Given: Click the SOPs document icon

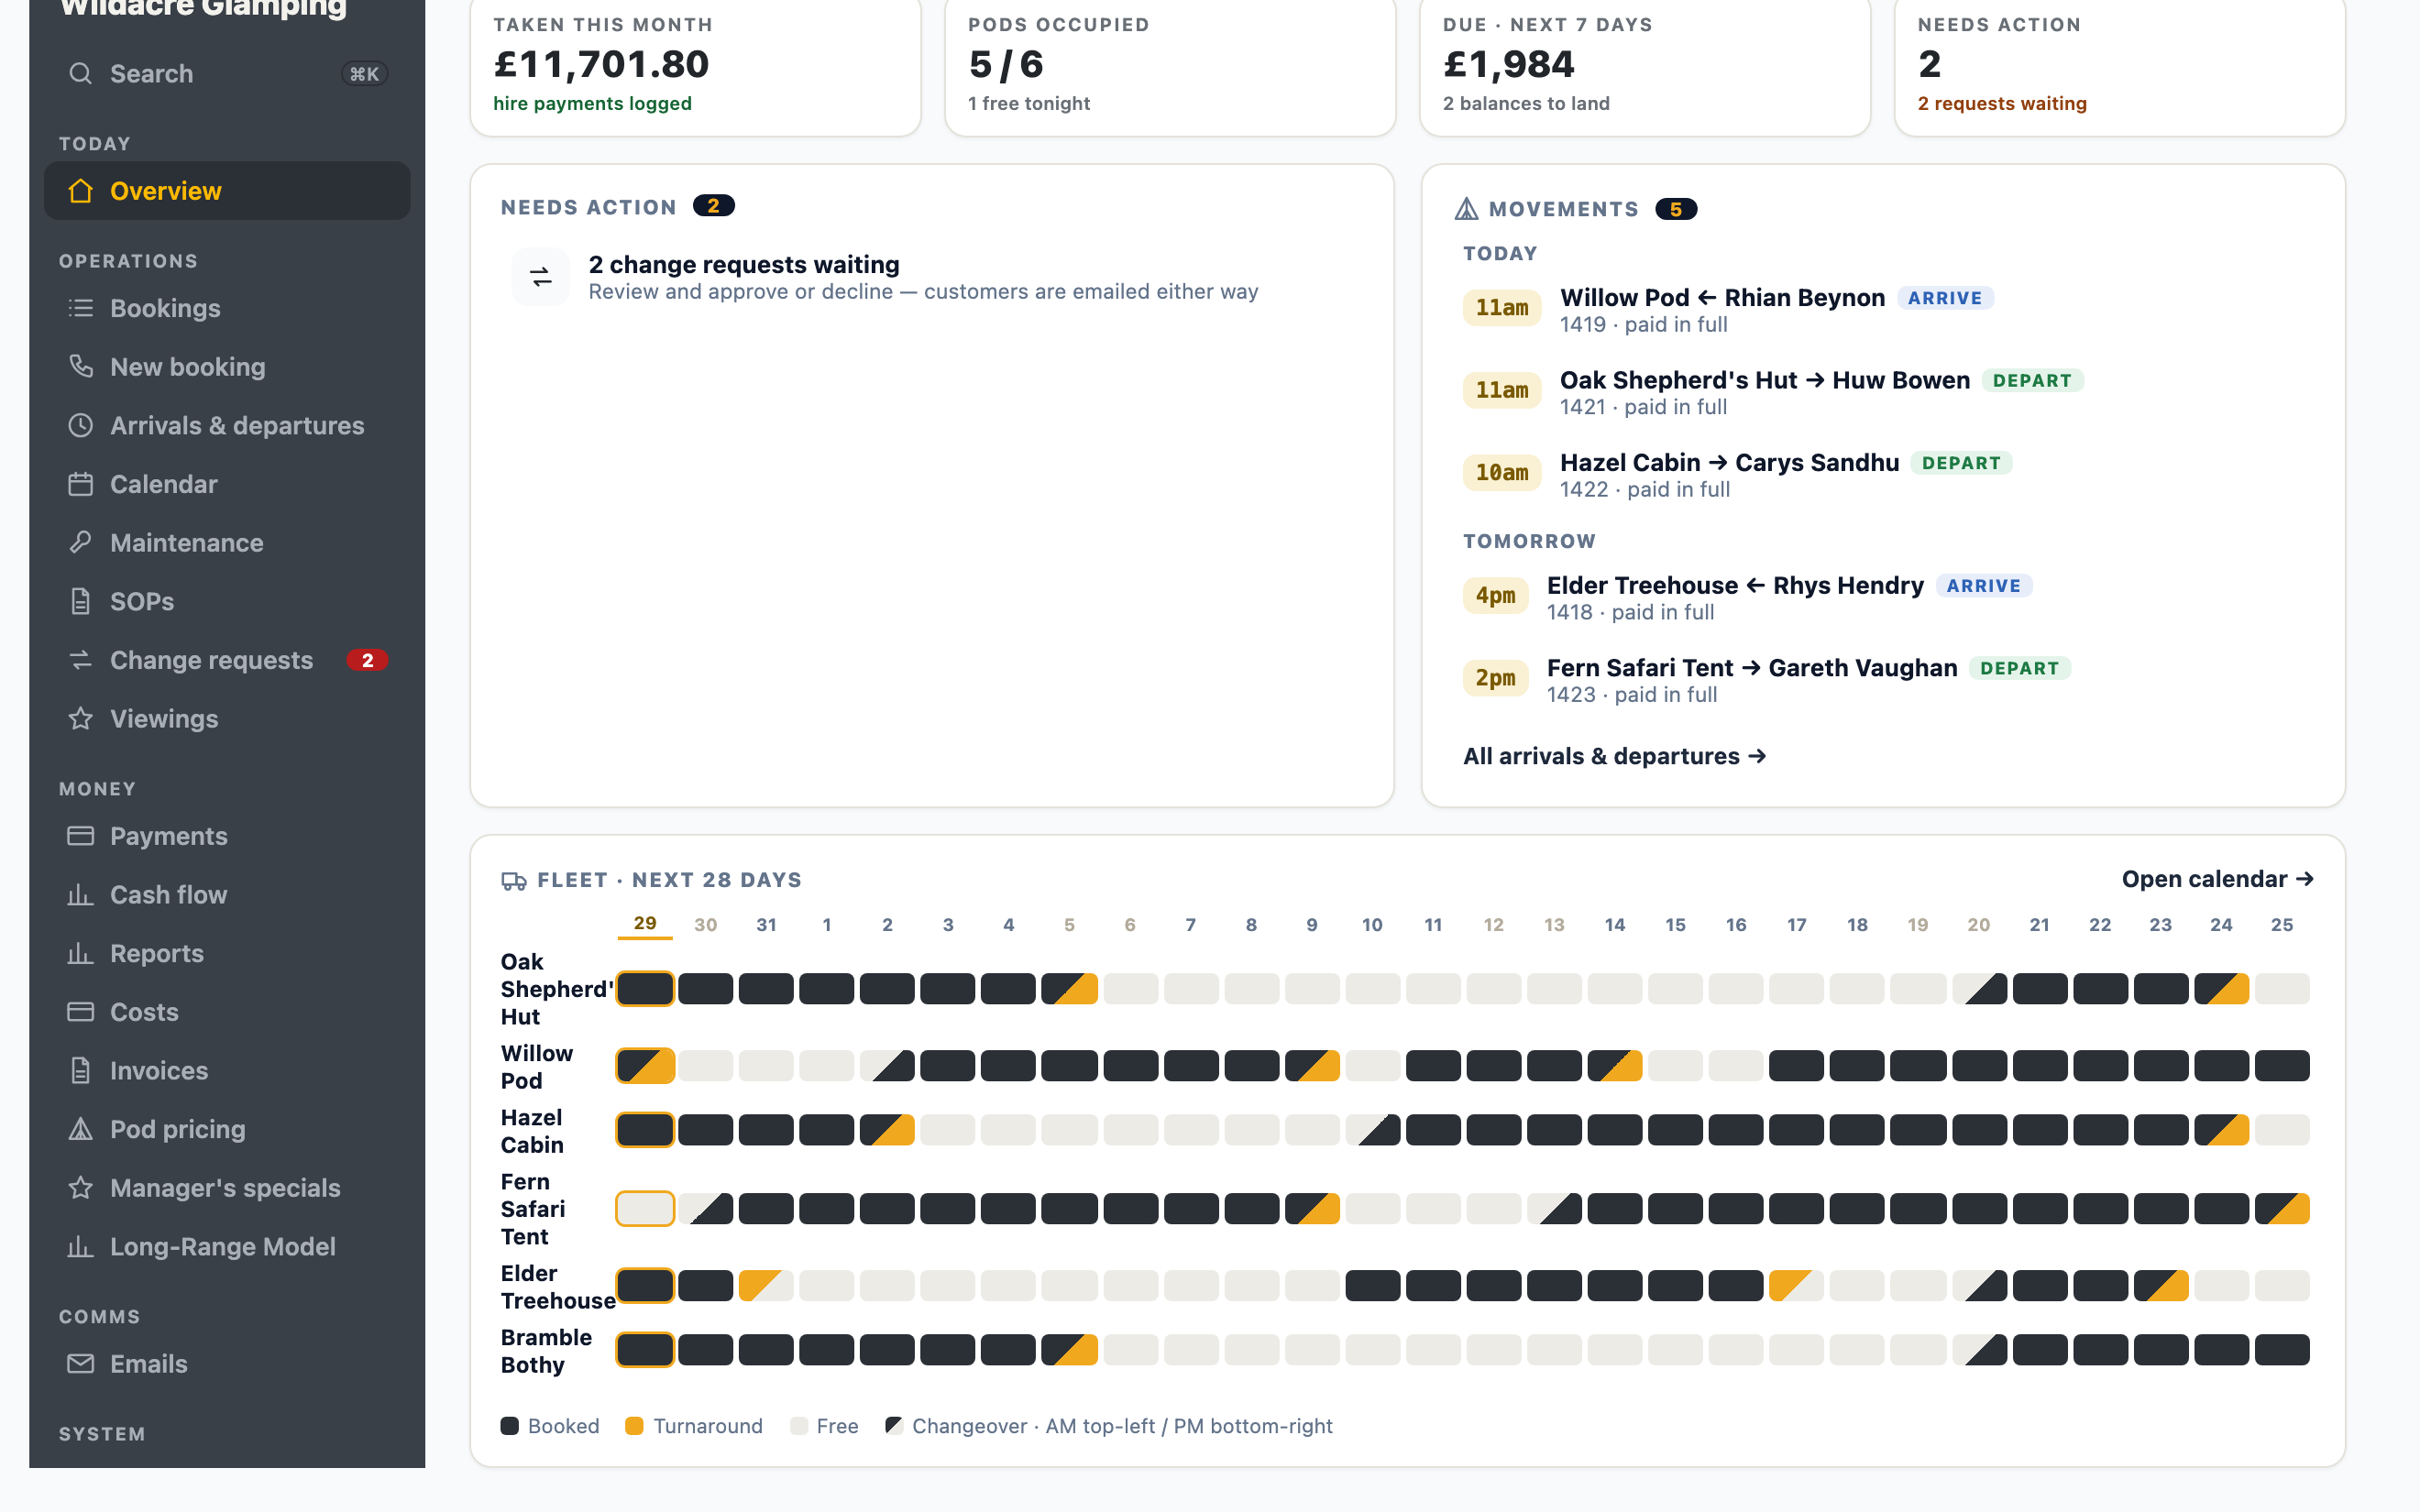Looking at the screenshot, I should pyautogui.click(x=81, y=601).
